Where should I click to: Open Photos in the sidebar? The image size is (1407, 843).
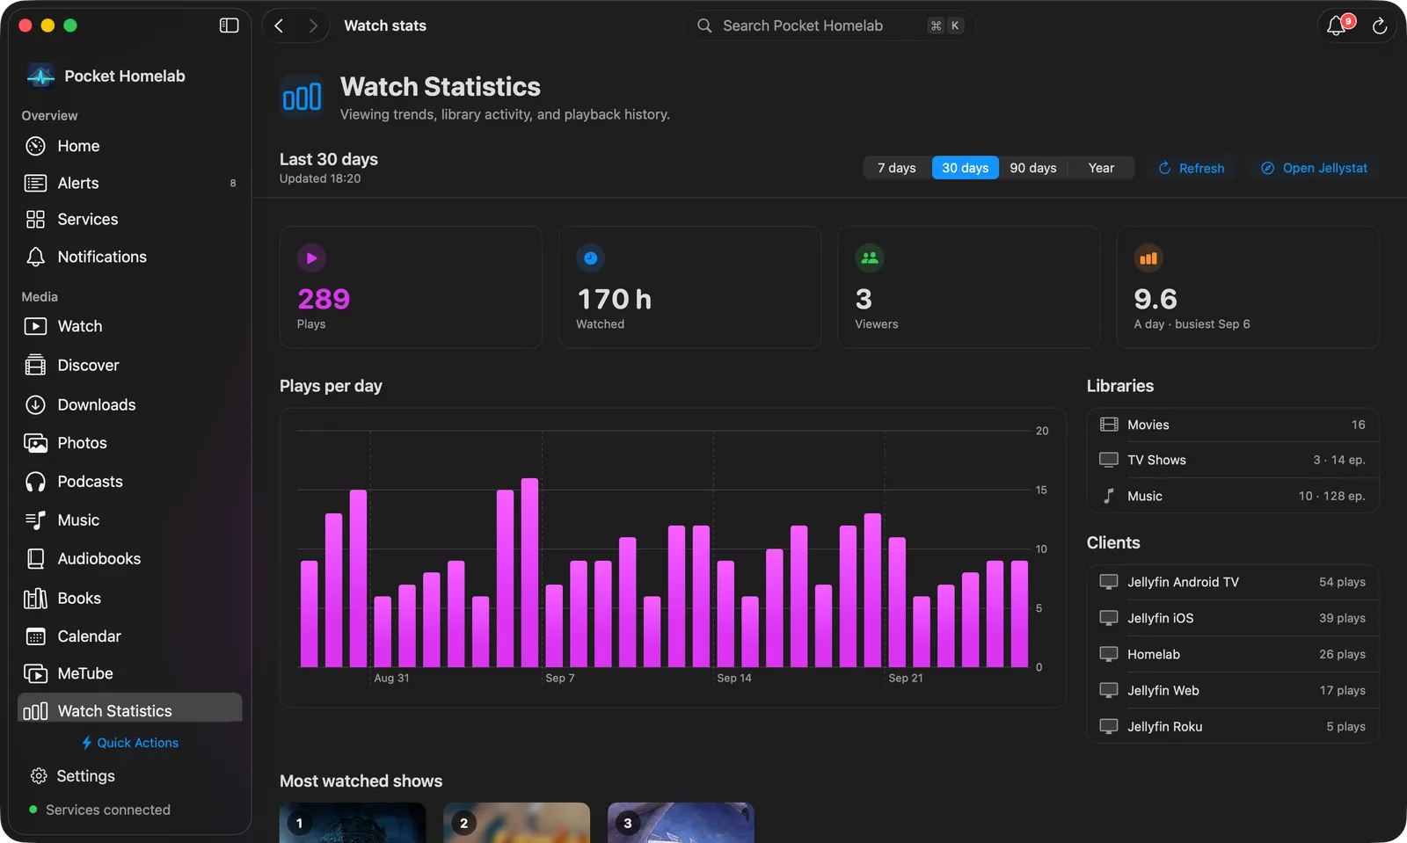tap(130, 443)
